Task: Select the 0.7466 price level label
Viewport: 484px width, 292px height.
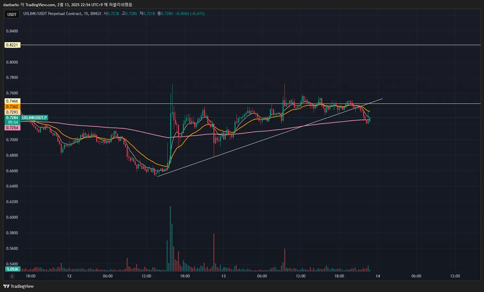Action: pos(12,101)
